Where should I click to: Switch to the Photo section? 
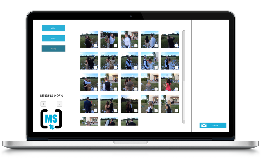point(53,38)
